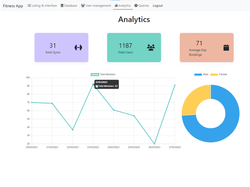Click the 71 Average Day Bookings value
Screen dimensions: 250x187
pyautogui.click(x=199, y=43)
